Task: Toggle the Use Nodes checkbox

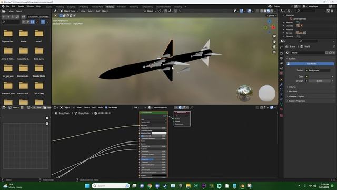Action: click(106, 107)
